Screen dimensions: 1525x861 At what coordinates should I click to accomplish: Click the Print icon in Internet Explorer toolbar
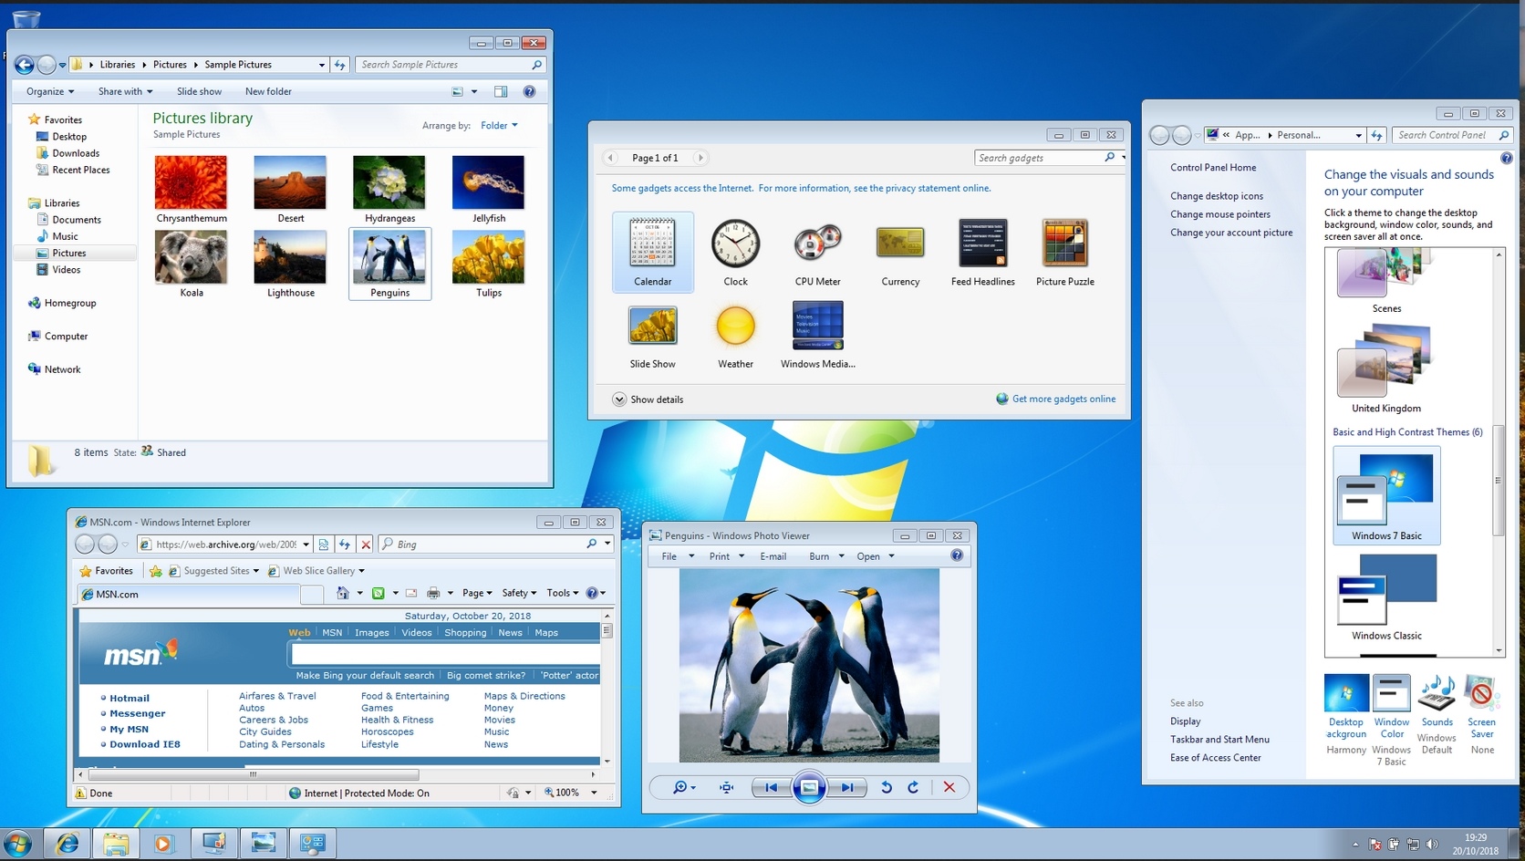click(x=433, y=593)
